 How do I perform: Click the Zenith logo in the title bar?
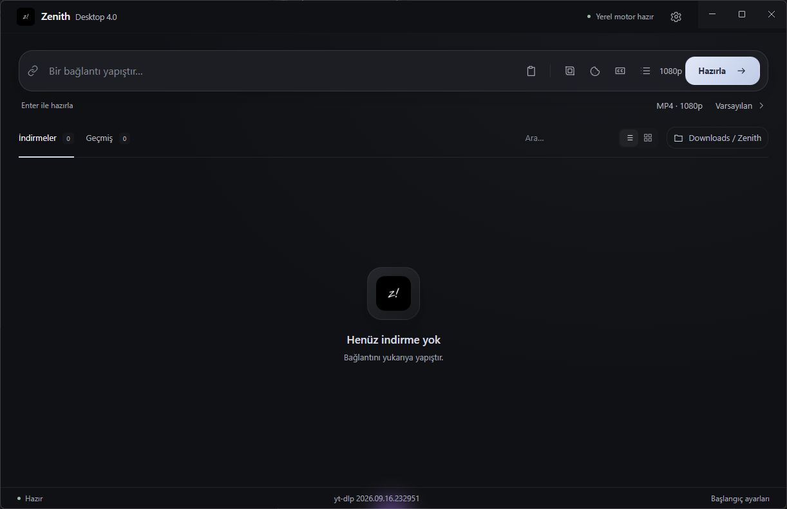[x=26, y=17]
